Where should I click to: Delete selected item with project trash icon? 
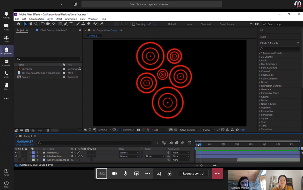pos(48,130)
